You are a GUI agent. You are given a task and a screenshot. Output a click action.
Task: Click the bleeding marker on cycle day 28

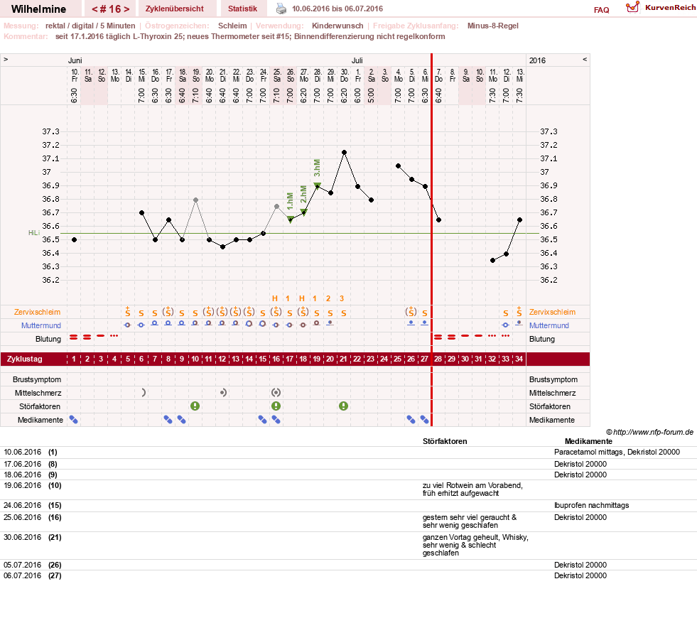438,337
